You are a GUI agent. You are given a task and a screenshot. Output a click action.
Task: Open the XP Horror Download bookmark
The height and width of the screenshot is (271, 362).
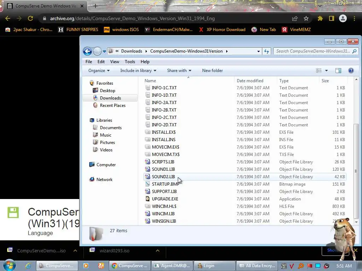(222, 30)
